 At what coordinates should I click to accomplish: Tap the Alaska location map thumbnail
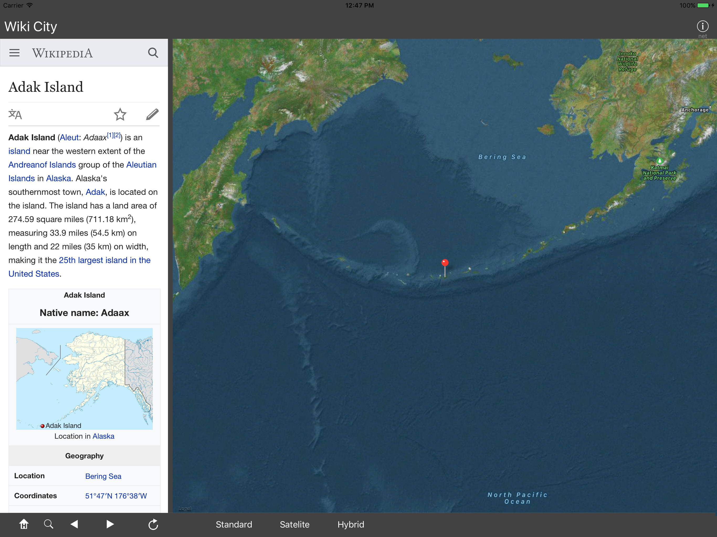84,378
